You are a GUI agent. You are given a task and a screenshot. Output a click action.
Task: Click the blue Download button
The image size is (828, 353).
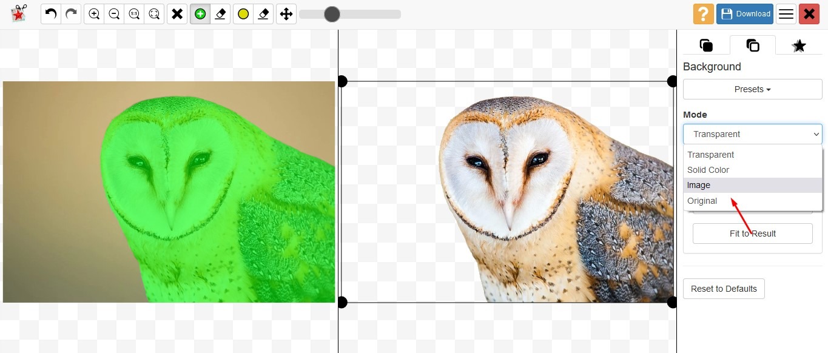[745, 14]
